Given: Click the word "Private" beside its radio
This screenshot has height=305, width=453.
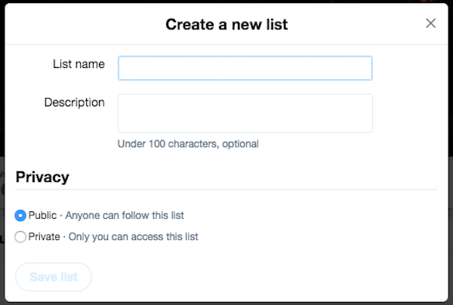Looking at the screenshot, I should coord(44,236).
